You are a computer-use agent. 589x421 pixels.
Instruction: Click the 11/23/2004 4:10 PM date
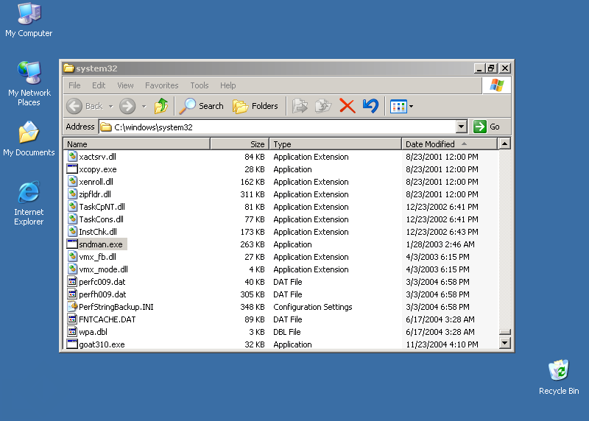pos(442,344)
